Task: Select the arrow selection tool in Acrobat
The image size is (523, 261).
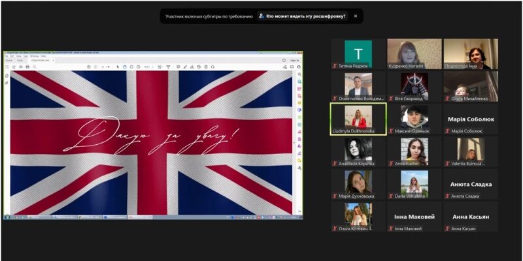Action: pyautogui.click(x=118, y=67)
